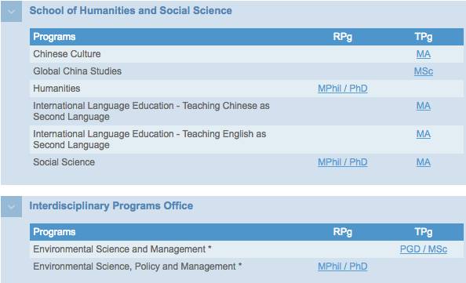Select the Environmental Science and Management row text
The image size is (466, 283).
(x=122, y=249)
